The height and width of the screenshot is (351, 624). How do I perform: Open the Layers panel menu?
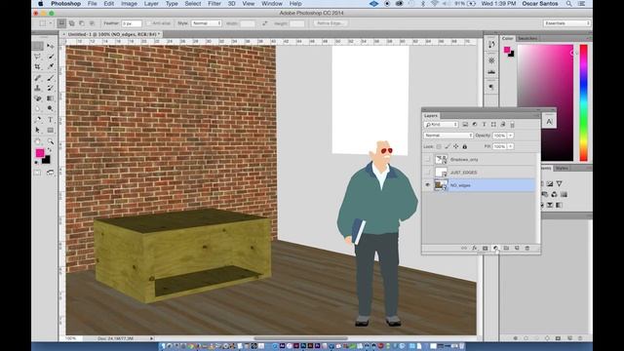click(x=536, y=115)
